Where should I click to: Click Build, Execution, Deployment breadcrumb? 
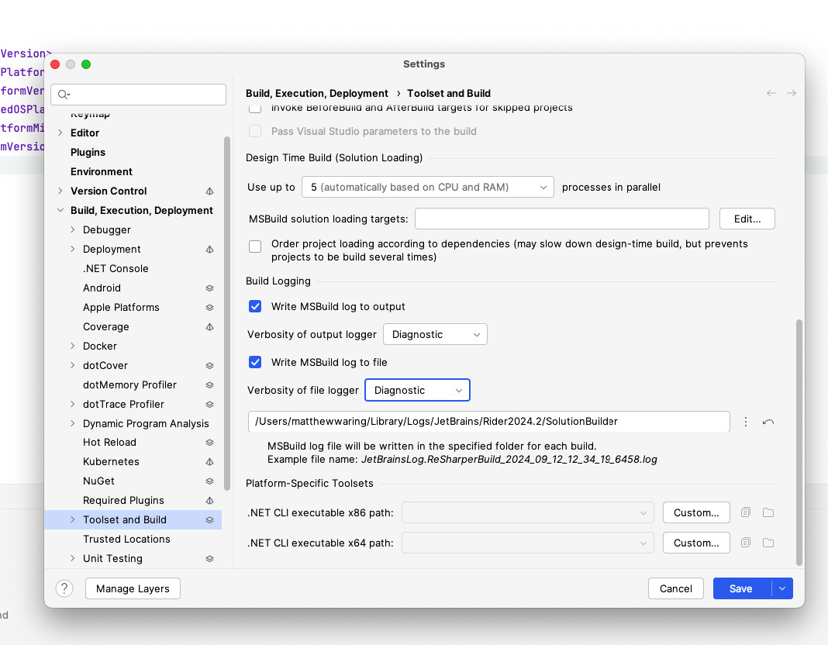[317, 94]
